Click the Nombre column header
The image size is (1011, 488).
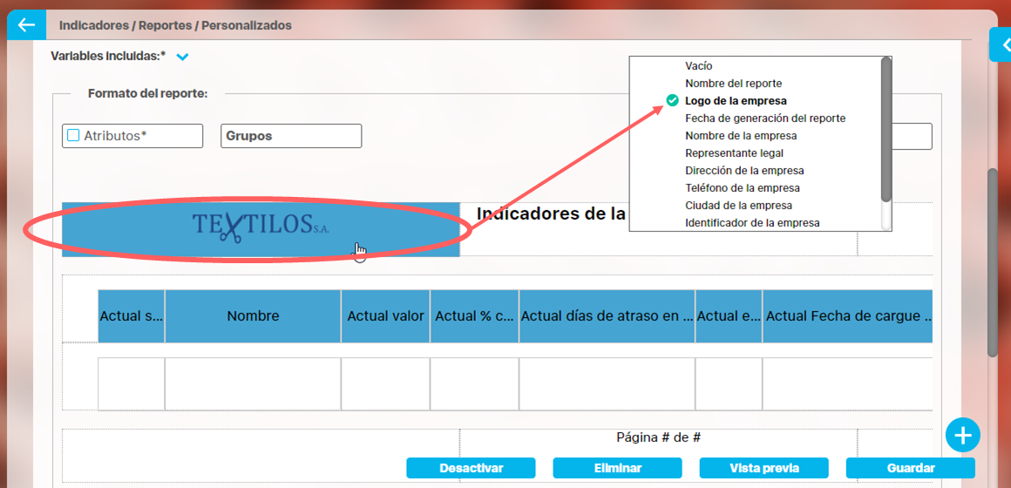pos(253,315)
